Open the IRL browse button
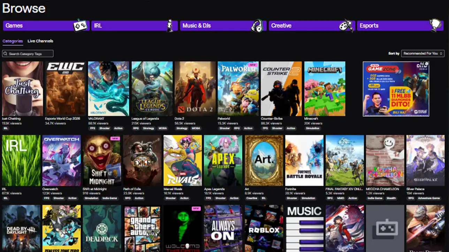The image size is (449, 252). point(135,26)
